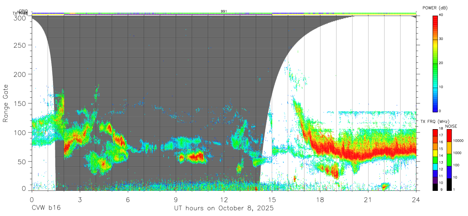Viewport: 468px width, 216px height.
Task: Click the 10 label on the POWER scale
Action: click(x=441, y=87)
